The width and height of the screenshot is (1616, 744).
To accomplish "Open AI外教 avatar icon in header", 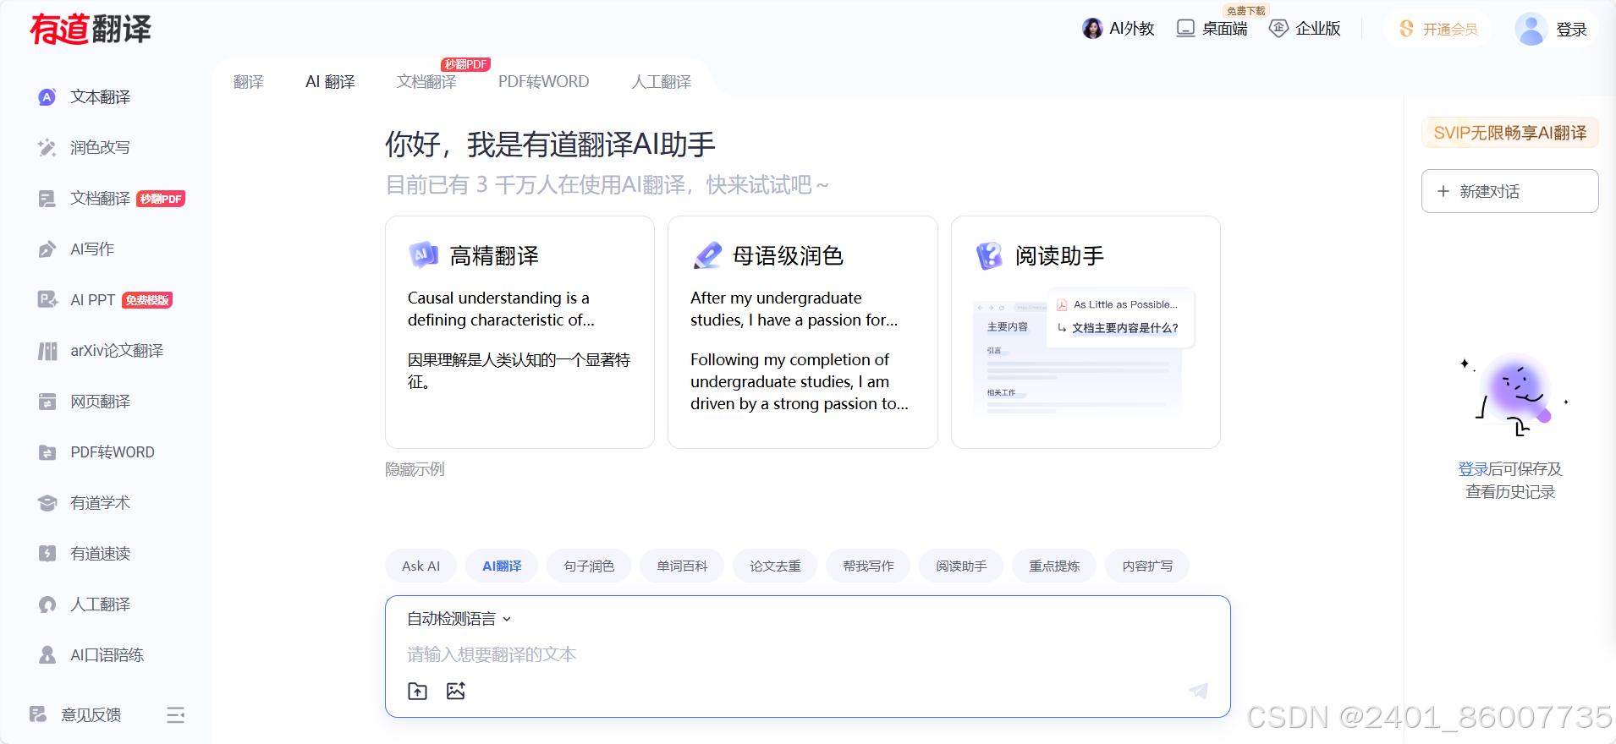I will [x=1092, y=29].
